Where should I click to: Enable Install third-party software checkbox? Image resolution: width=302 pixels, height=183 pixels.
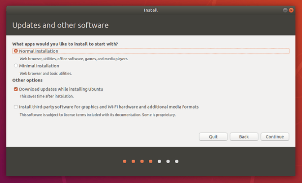click(16, 107)
